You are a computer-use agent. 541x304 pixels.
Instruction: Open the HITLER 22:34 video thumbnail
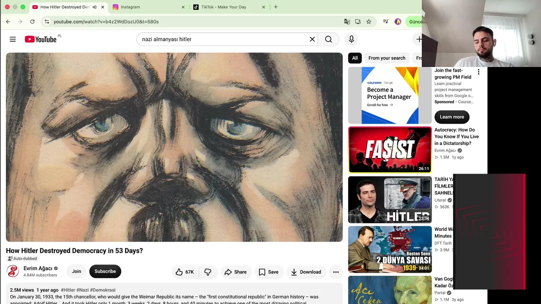(x=390, y=200)
